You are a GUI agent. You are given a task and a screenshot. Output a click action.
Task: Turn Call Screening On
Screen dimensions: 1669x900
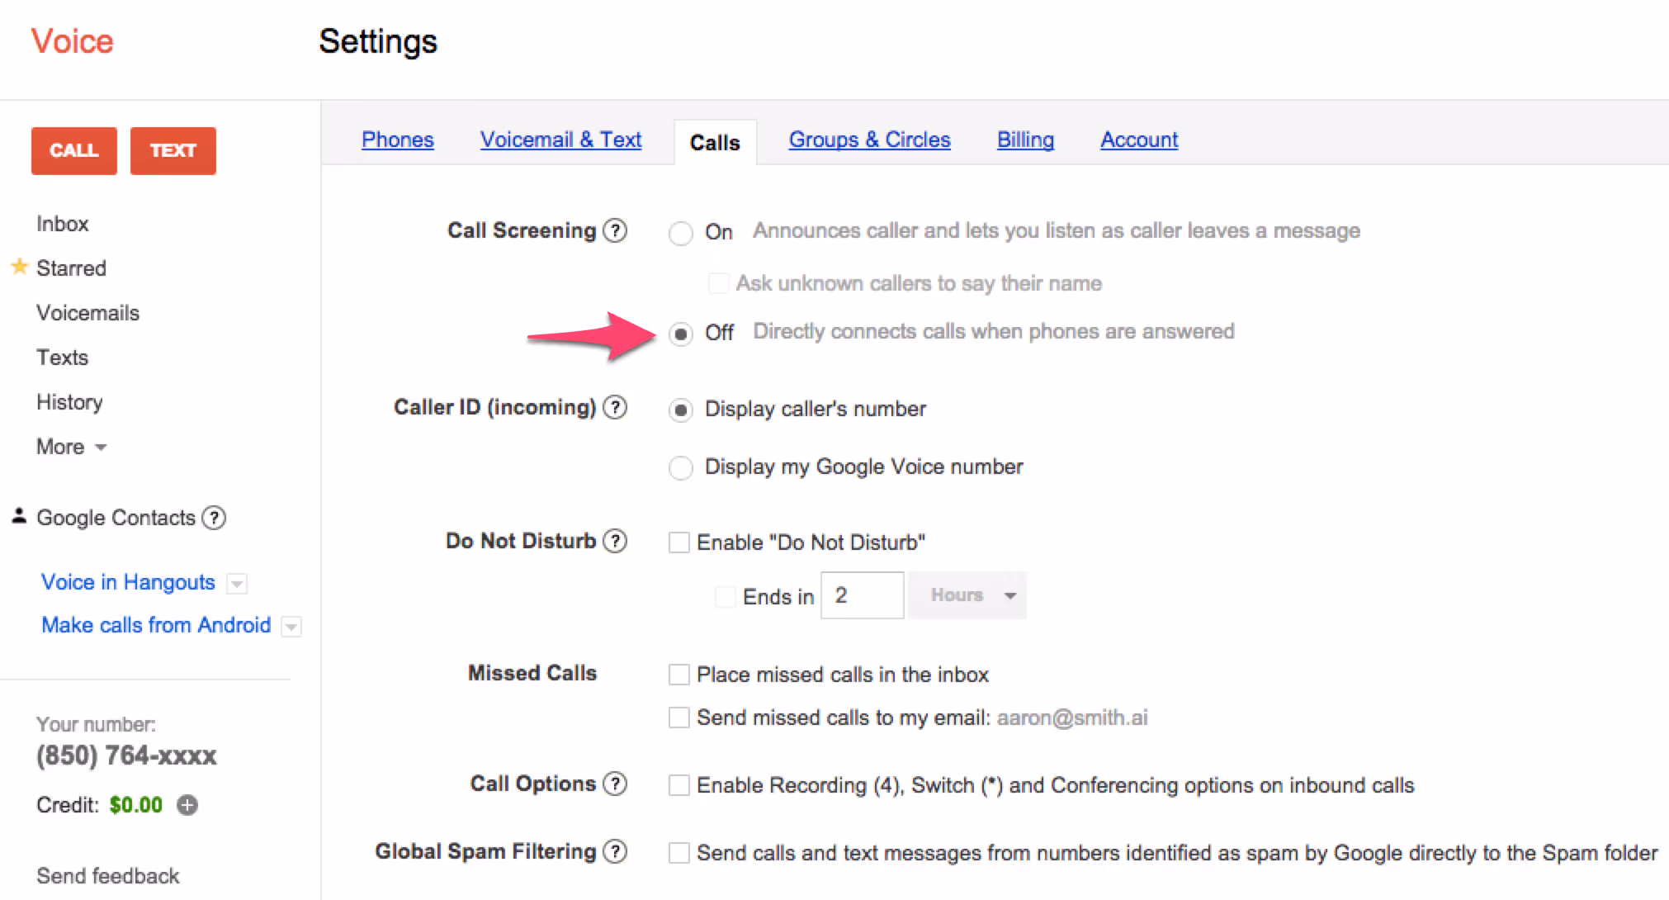(x=681, y=234)
